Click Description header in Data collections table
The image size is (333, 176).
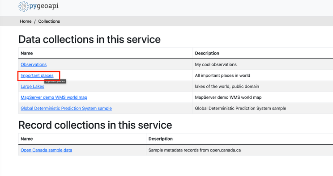click(207, 53)
